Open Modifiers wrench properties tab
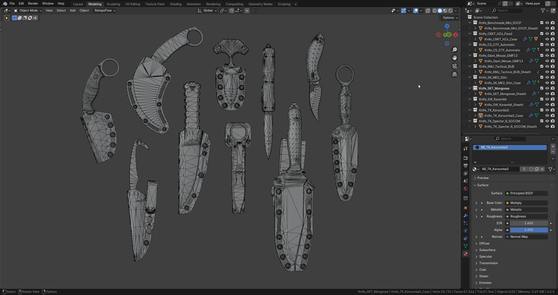558x295 pixels. [465, 215]
